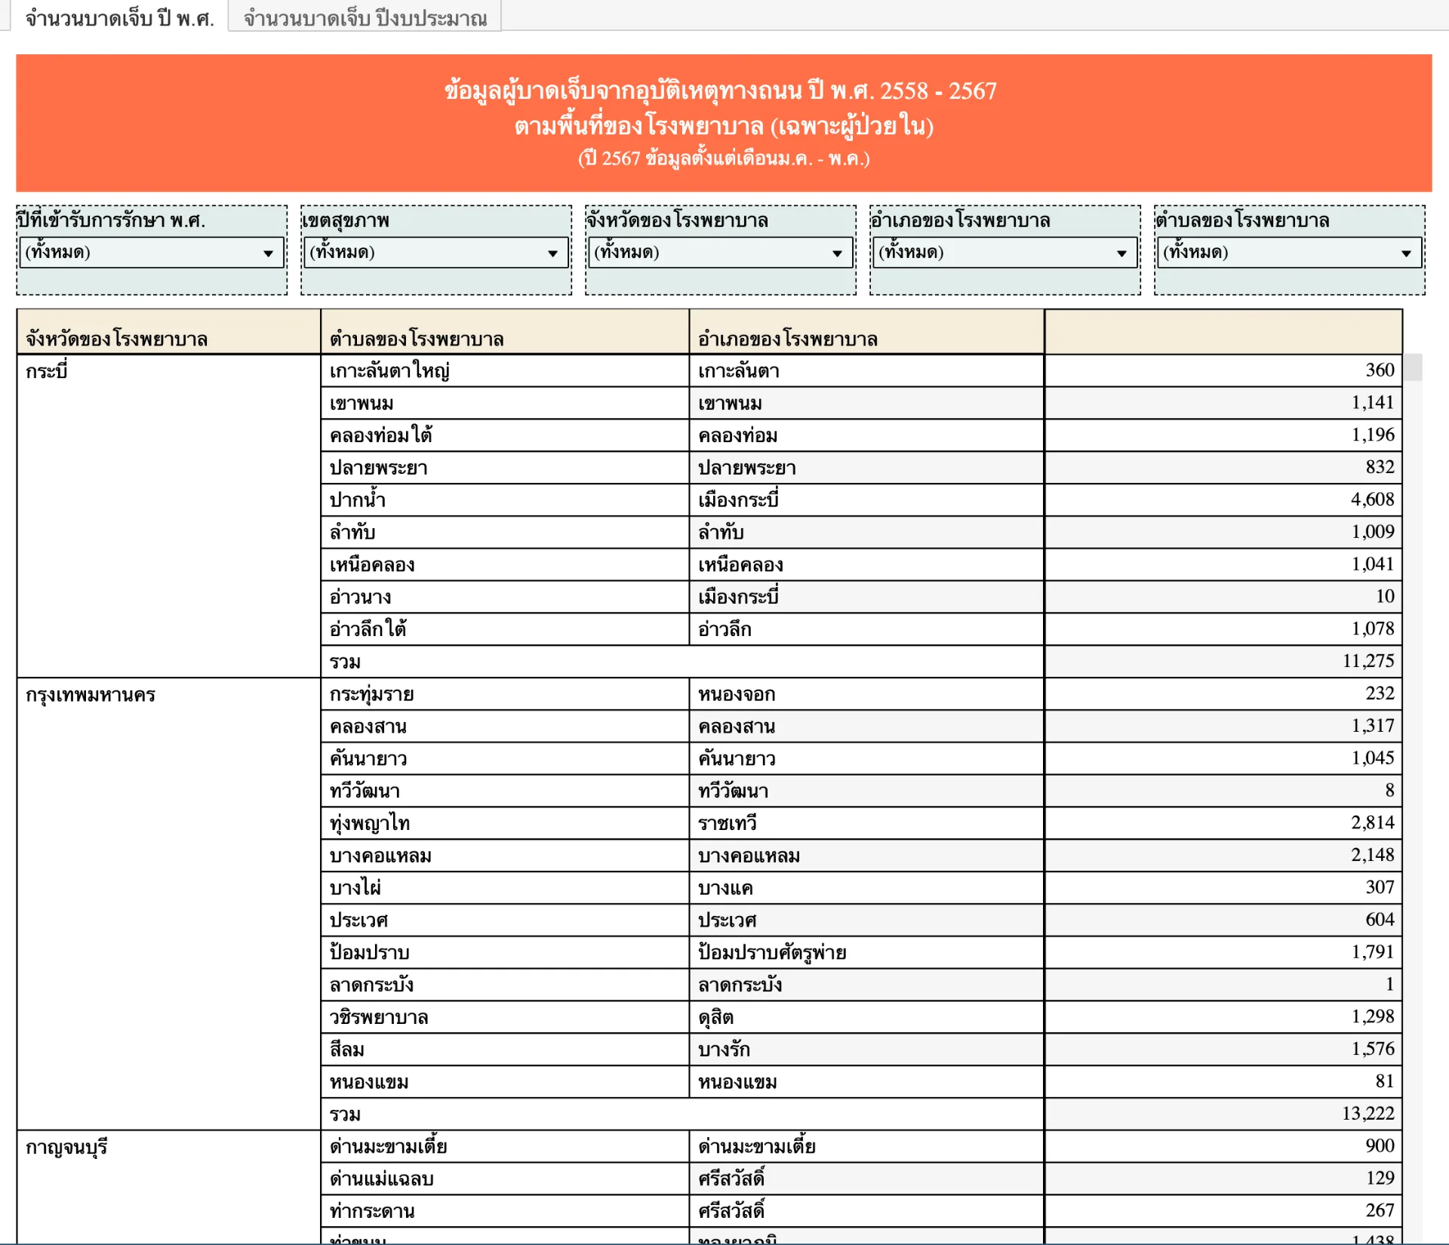Click ตำบลของโรงพยาบาล column header

click(x=505, y=332)
